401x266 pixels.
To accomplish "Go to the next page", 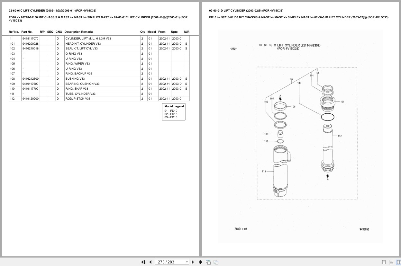I will [x=193, y=262].
